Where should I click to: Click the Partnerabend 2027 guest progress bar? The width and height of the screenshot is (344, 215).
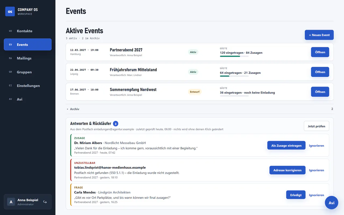[234, 56]
